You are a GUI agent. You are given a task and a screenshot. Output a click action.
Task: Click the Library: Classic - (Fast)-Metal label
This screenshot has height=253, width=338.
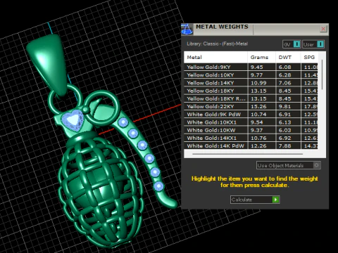[217, 44]
